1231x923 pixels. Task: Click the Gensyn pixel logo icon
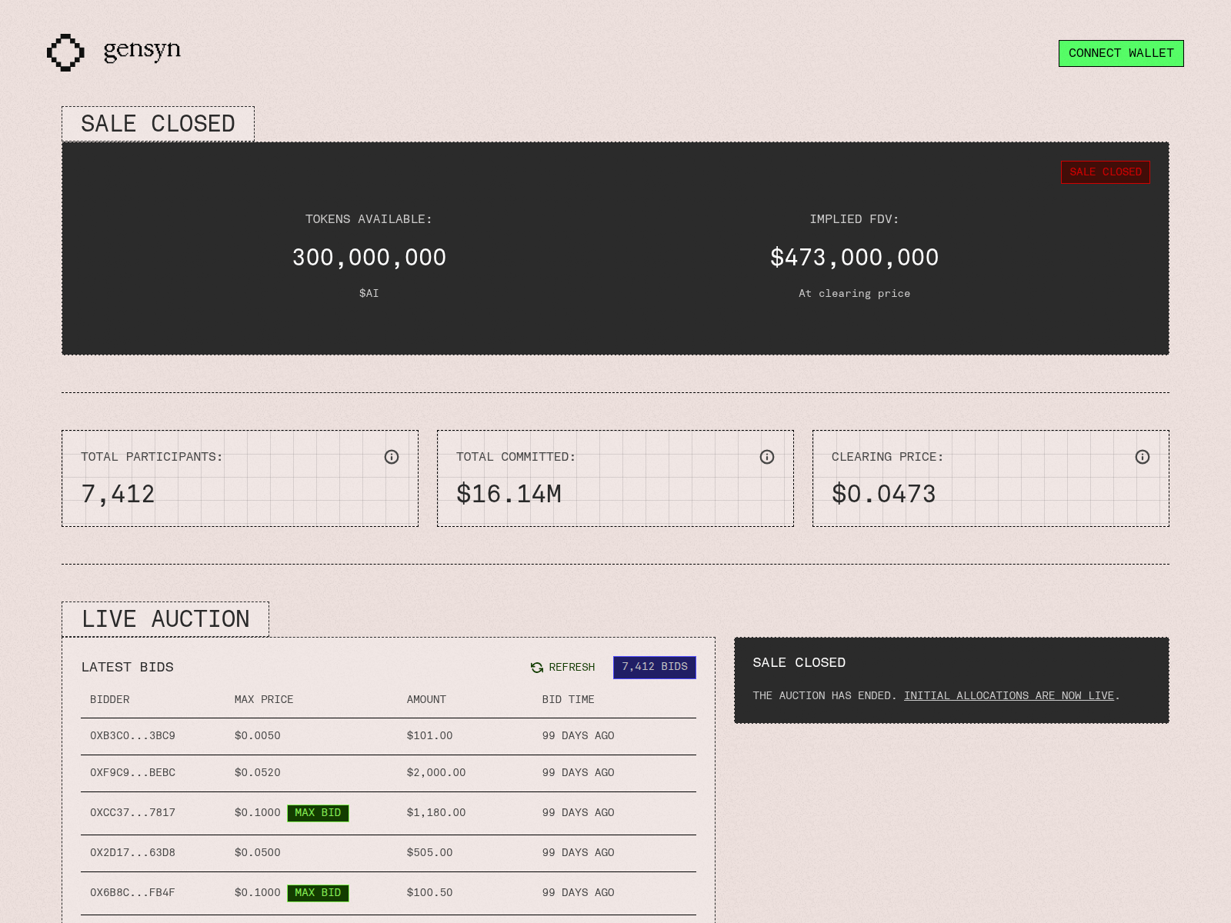pos(65,52)
